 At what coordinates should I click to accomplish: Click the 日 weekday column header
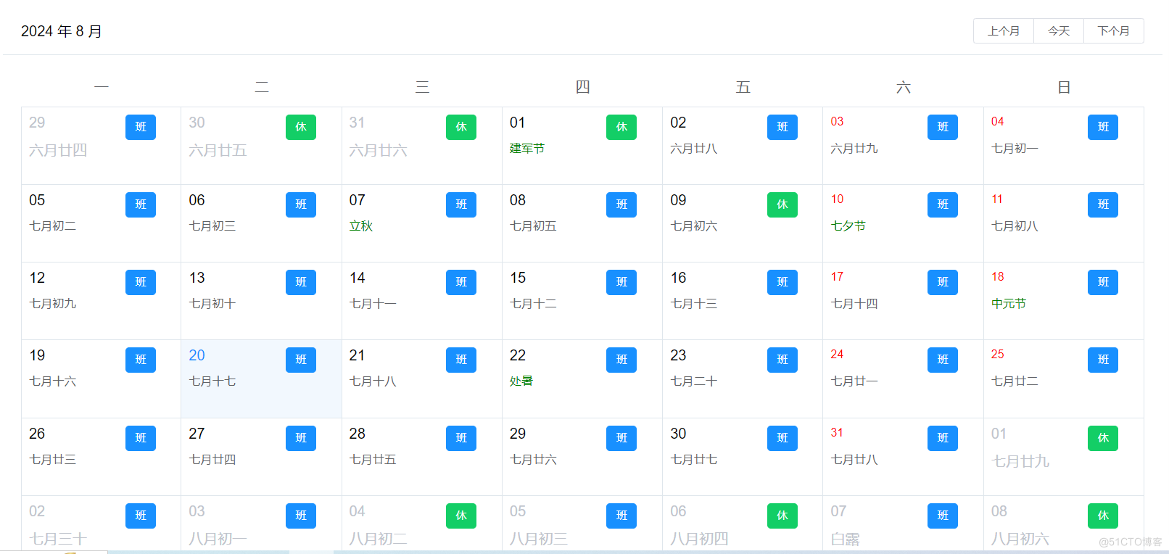click(1064, 88)
